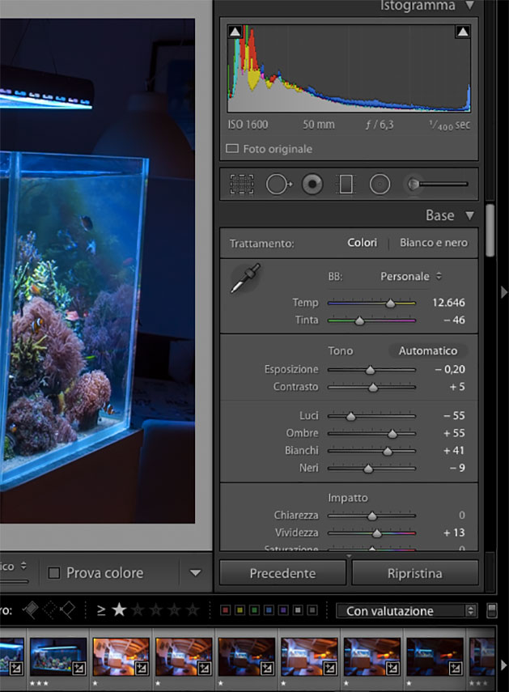Select the Adjustment Brush tool
Screen dimensions: 509x692
[437, 184]
